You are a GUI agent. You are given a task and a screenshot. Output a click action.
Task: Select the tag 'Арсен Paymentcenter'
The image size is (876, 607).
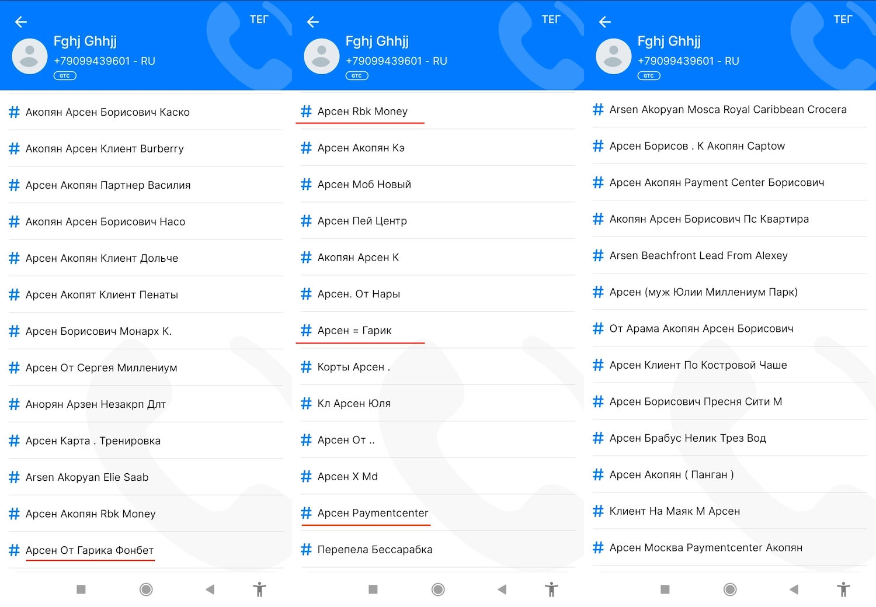point(372,513)
